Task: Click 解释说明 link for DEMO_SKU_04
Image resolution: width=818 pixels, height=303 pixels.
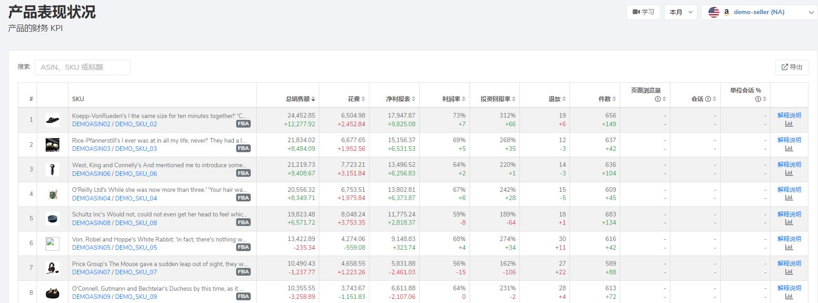Action: tap(789, 190)
